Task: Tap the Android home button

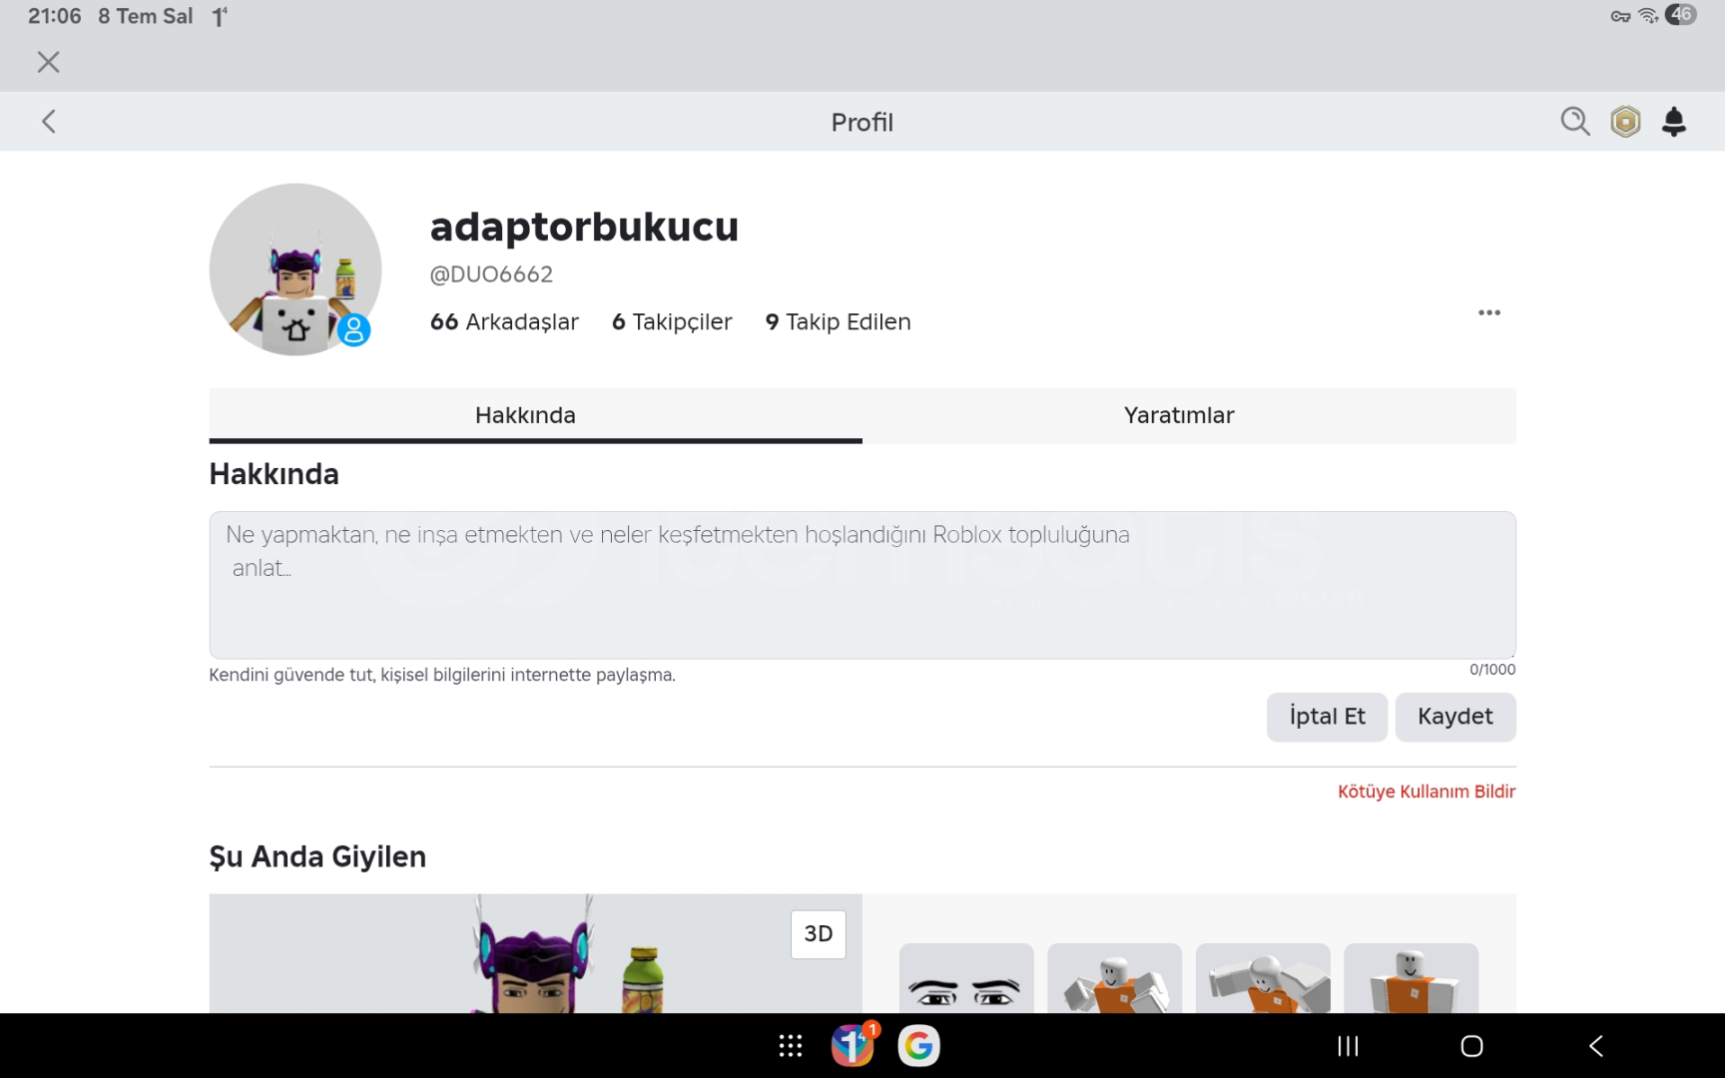Action: click(x=1471, y=1046)
